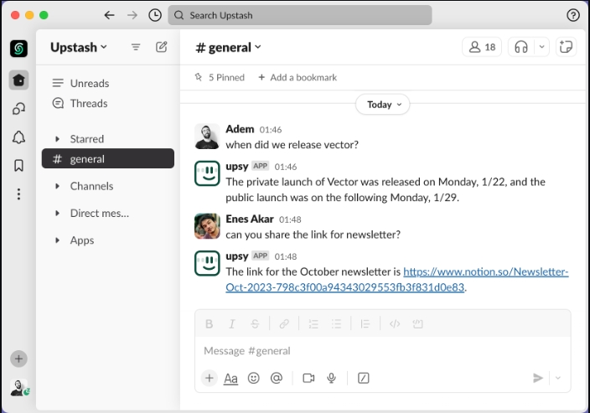
Task: Compose a new message with pencil icon
Action: (x=162, y=47)
